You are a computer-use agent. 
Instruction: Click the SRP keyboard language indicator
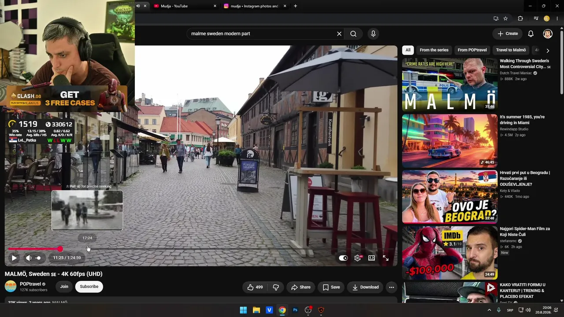pos(510,310)
